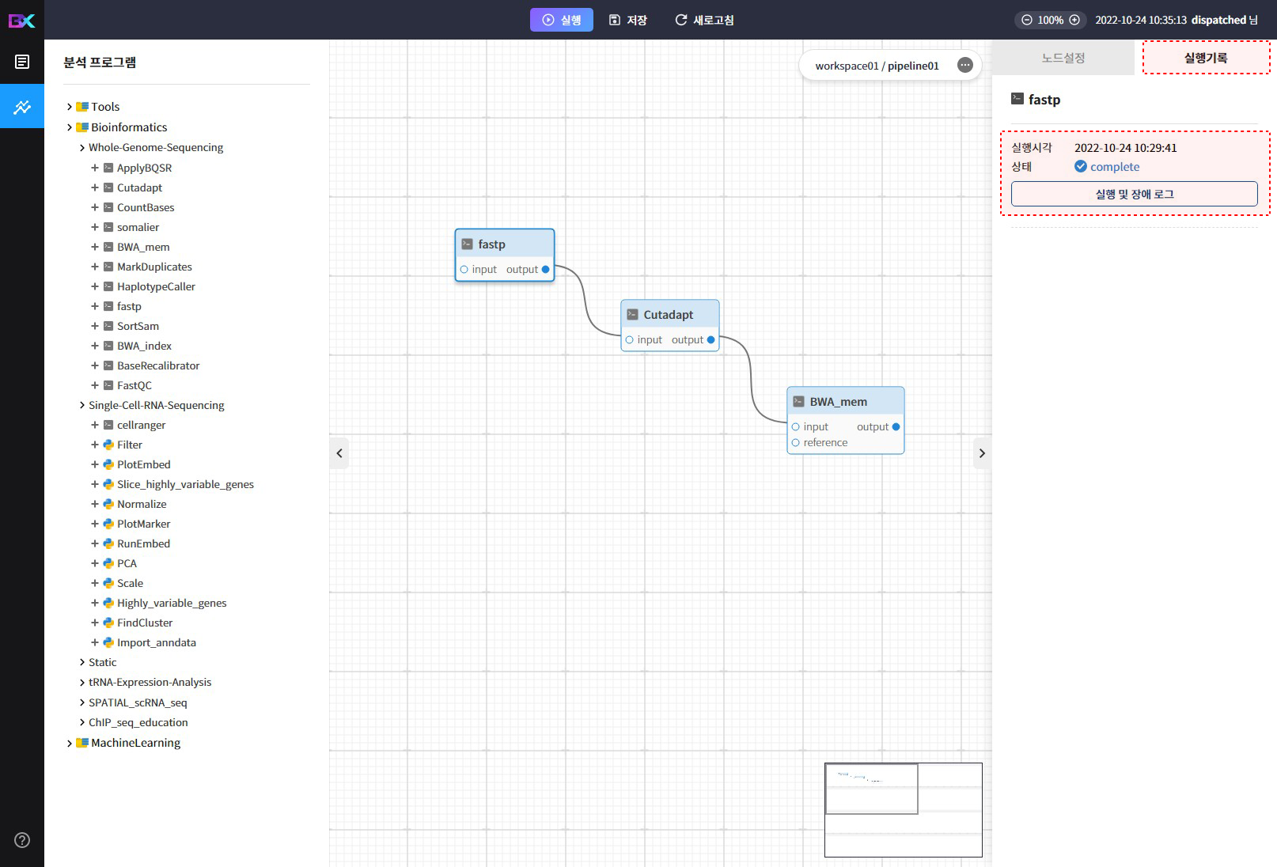Zoom out with the minus icon
Image resolution: width=1277 pixels, height=867 pixels.
pos(1027,20)
